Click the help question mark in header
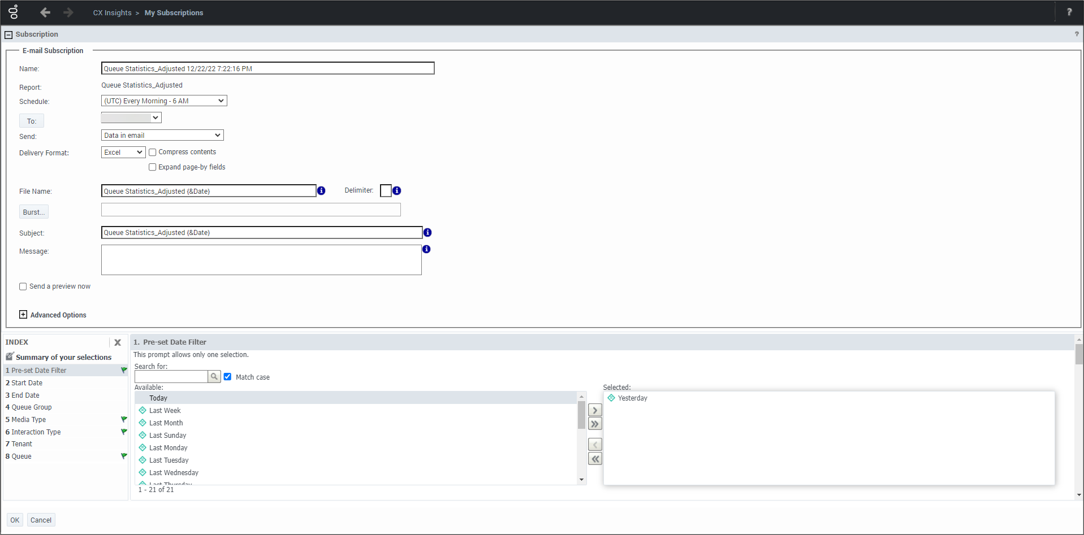The image size is (1084, 535). tap(1069, 12)
